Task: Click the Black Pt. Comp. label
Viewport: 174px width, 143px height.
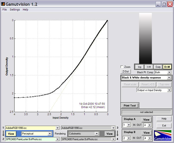Action: (x=145, y=73)
